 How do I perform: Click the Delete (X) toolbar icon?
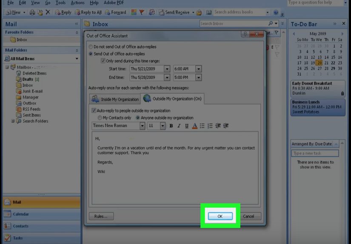(48, 12)
